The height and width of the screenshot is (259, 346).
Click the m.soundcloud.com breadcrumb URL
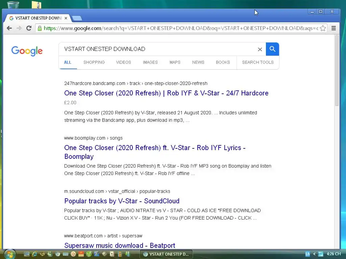pos(117,192)
